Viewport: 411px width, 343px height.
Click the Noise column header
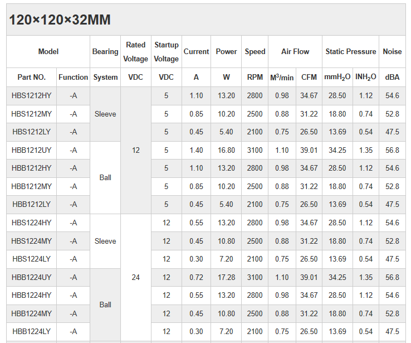tap(392, 51)
